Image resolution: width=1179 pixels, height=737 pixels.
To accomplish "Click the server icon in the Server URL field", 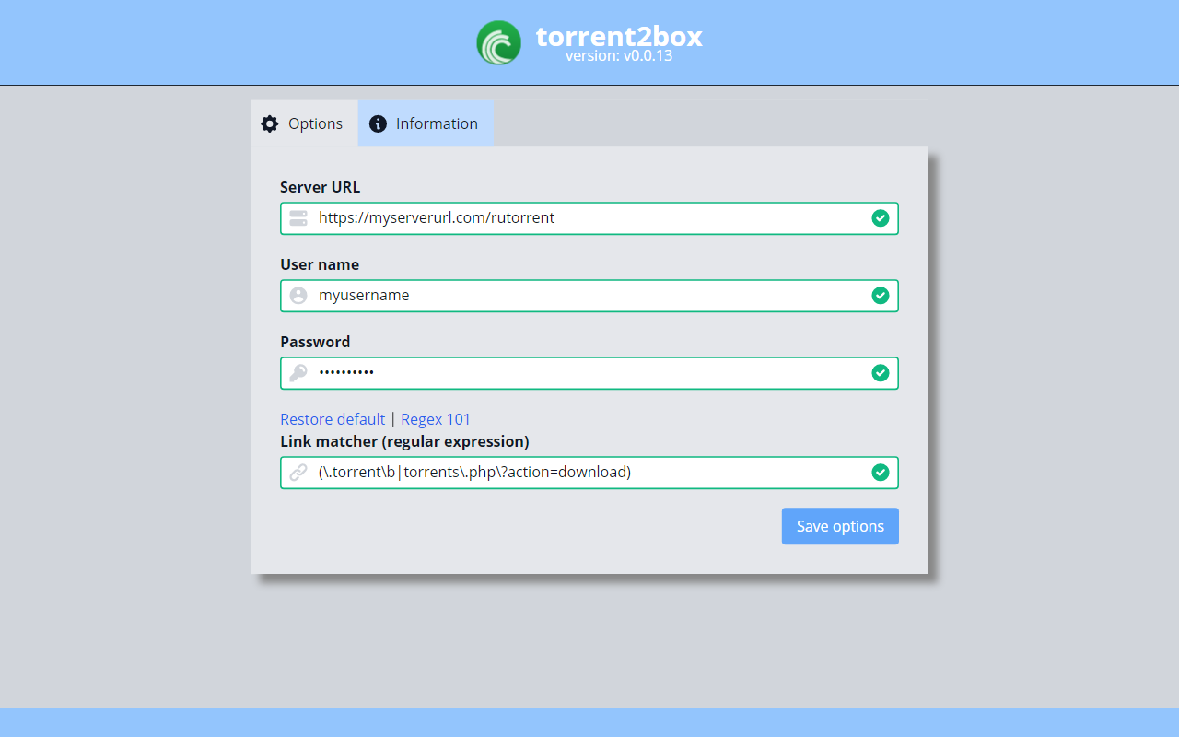I will click(x=298, y=217).
